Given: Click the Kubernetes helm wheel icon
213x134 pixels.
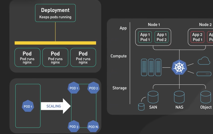Looking at the screenshot, I should (x=179, y=67).
